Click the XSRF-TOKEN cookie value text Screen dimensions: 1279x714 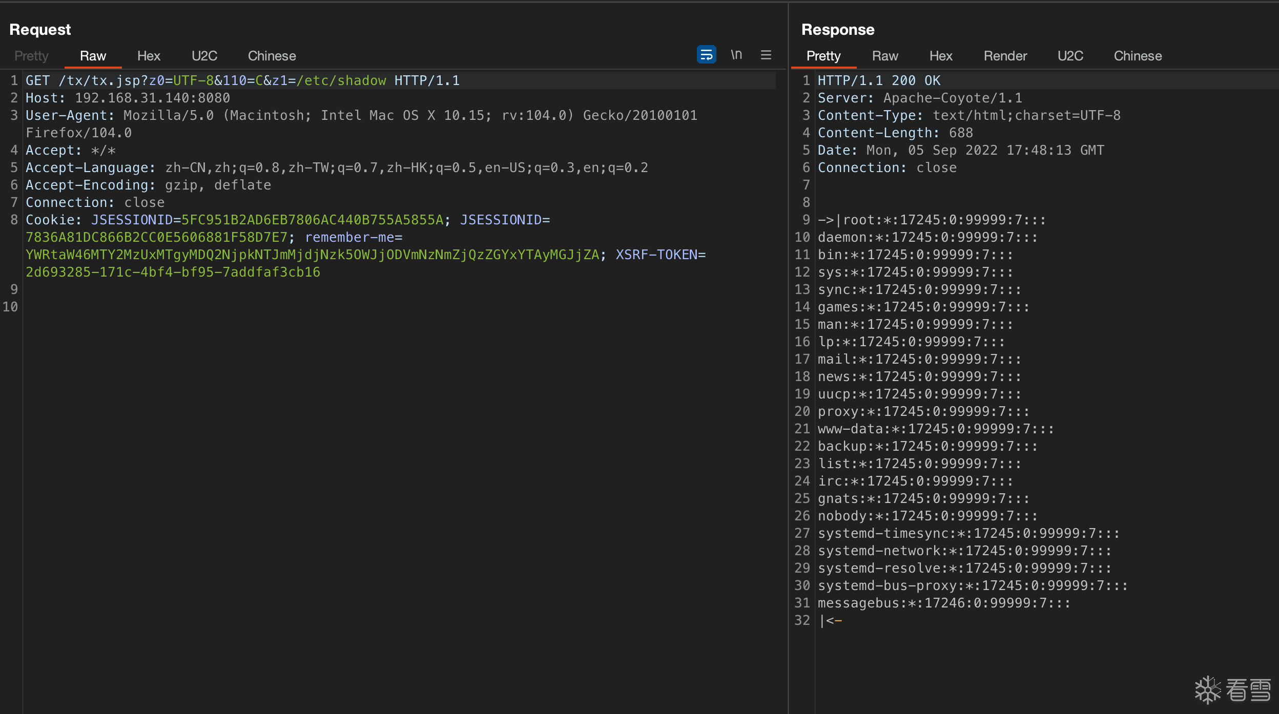(173, 272)
